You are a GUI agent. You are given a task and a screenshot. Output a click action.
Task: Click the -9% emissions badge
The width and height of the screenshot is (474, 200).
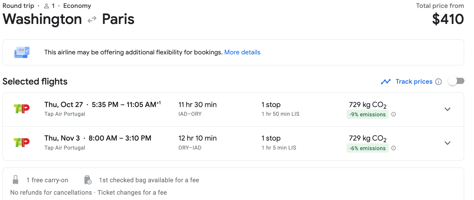(x=367, y=114)
